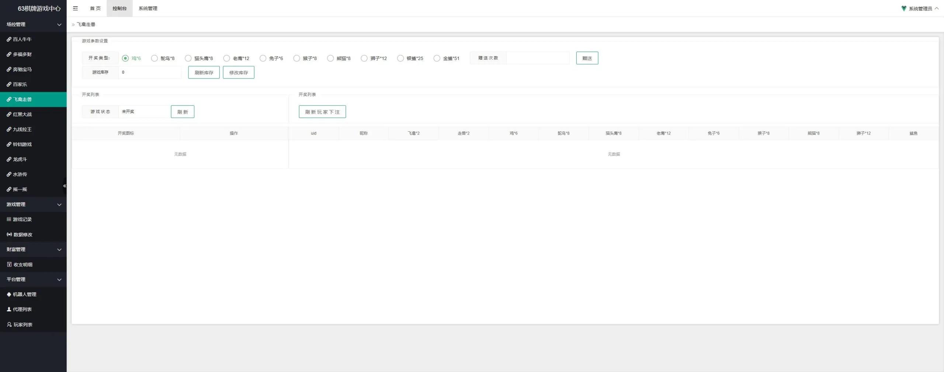Focus the 赠送次数 input field
This screenshot has height=372, width=944.
point(538,58)
